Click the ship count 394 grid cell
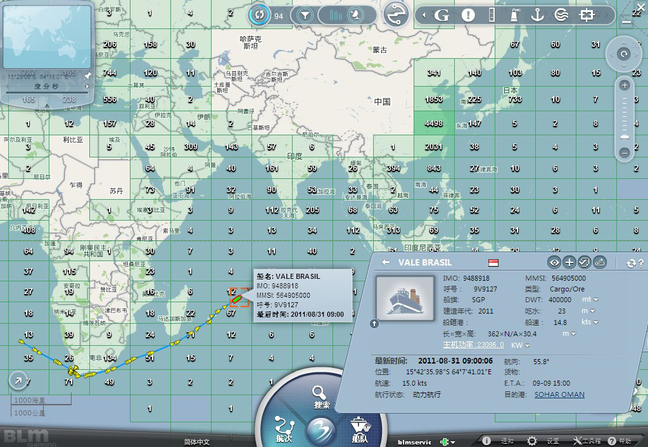Screen dimensions: 648x447 click(x=393, y=168)
